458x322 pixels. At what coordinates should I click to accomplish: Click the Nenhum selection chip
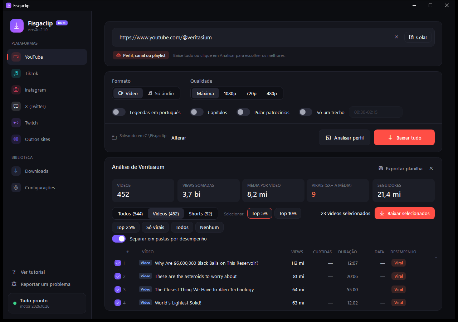[x=209, y=227]
